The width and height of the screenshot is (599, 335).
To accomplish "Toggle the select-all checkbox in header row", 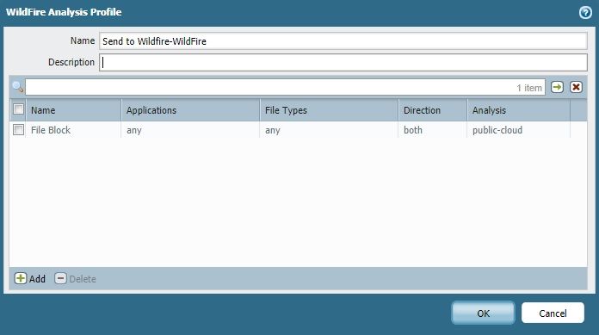I will tap(18, 109).
